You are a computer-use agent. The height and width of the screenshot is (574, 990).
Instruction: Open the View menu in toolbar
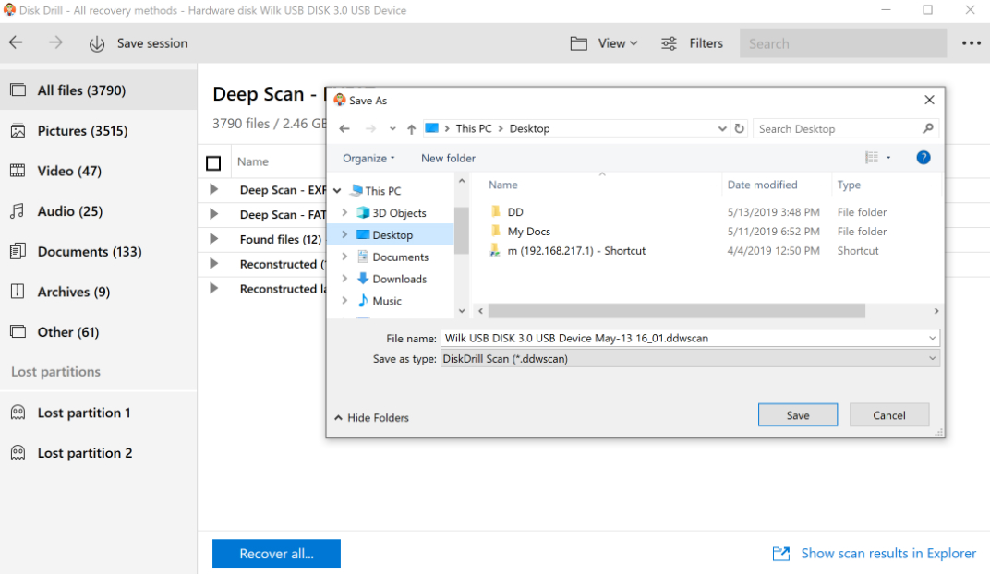618,43
